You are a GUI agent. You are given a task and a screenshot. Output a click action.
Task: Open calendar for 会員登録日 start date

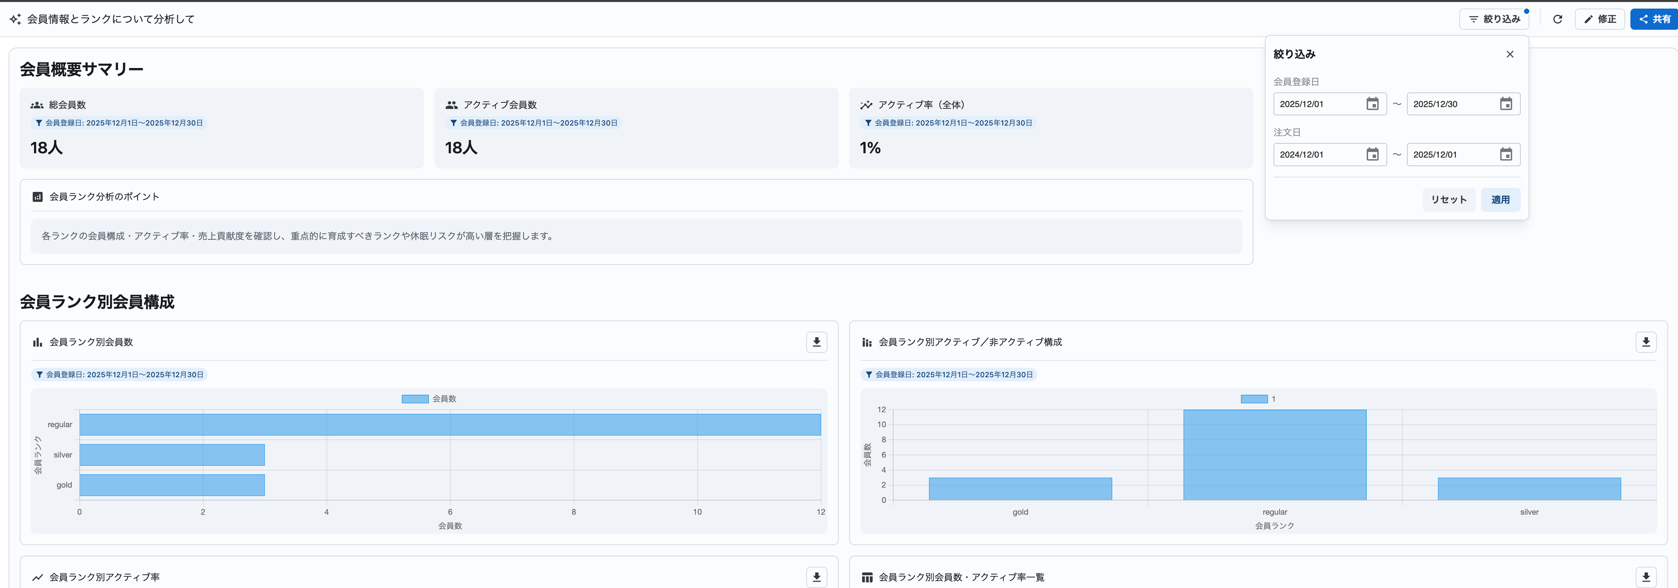pos(1372,104)
